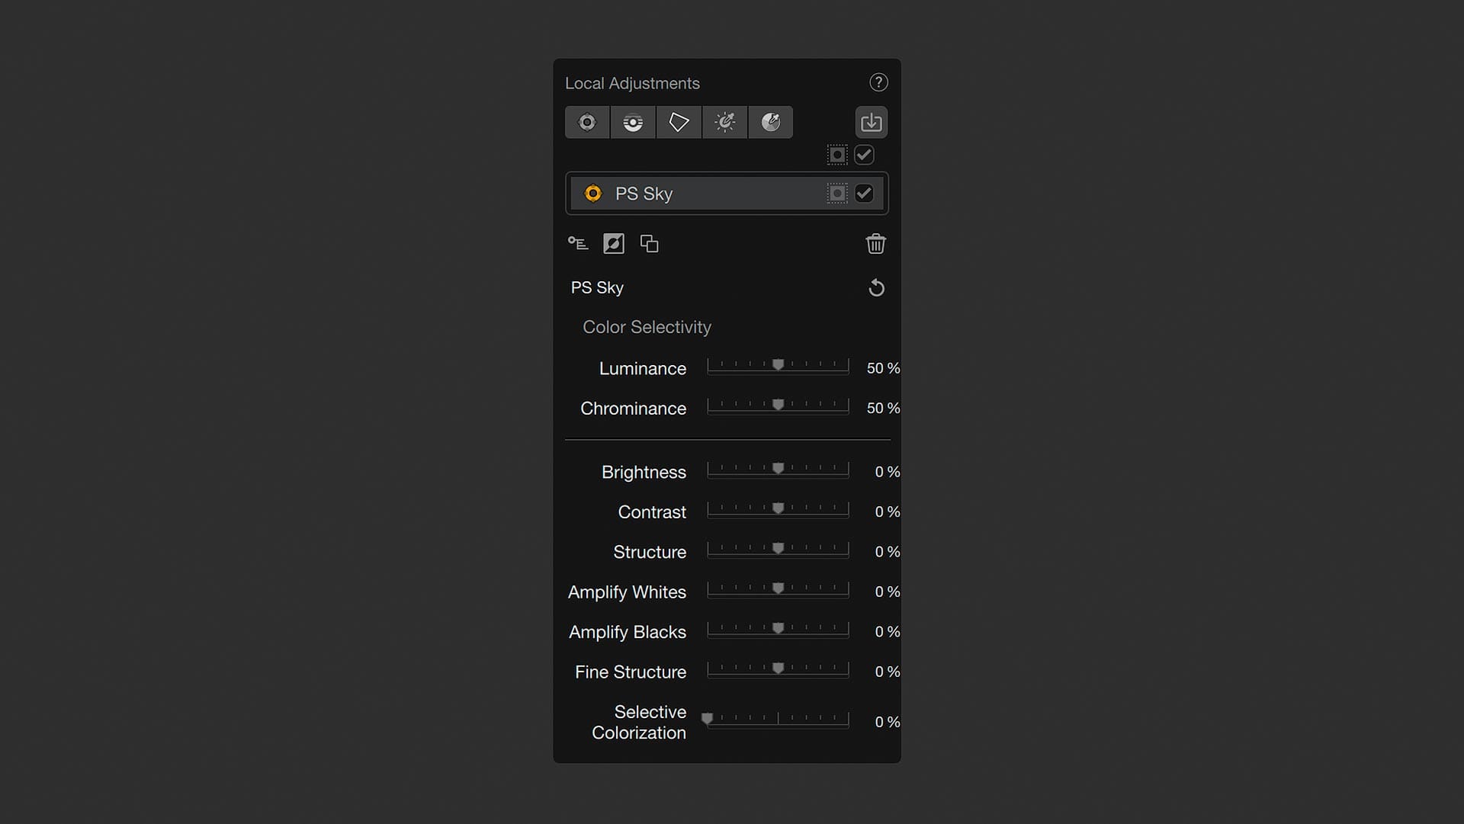This screenshot has width=1464, height=824.
Task: Click the Contrast 0 % value
Action: coord(888,511)
